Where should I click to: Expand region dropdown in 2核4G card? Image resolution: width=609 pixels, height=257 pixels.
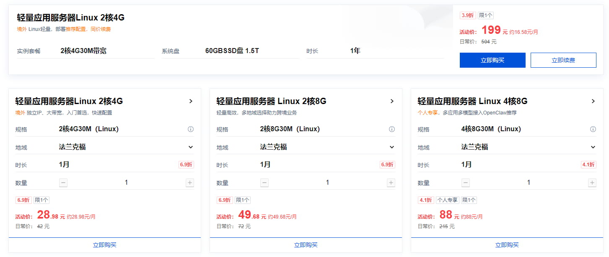pos(191,147)
